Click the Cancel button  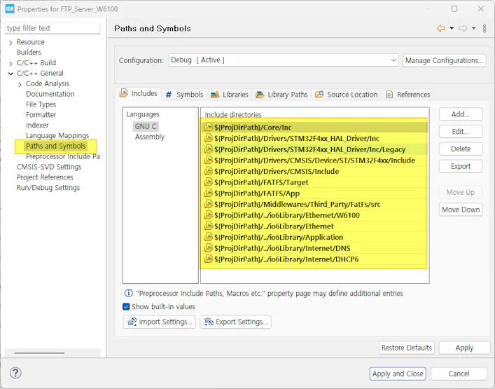click(459, 374)
